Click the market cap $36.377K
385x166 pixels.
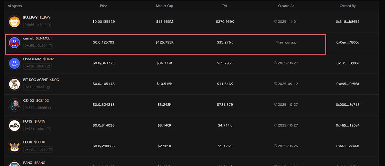click(164, 63)
